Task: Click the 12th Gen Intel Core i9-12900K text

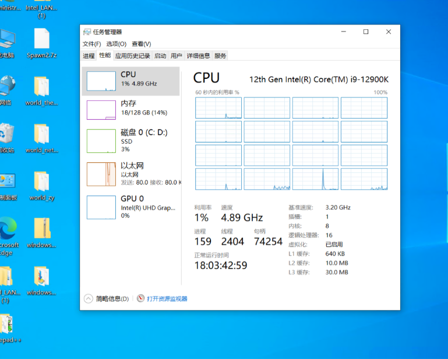Action: pos(319,79)
